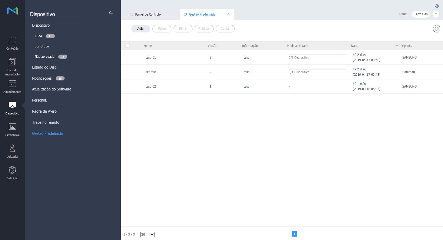Image resolution: width=443 pixels, height=240 pixels.
Task: Click the globe language icon
Action: click(437, 6)
